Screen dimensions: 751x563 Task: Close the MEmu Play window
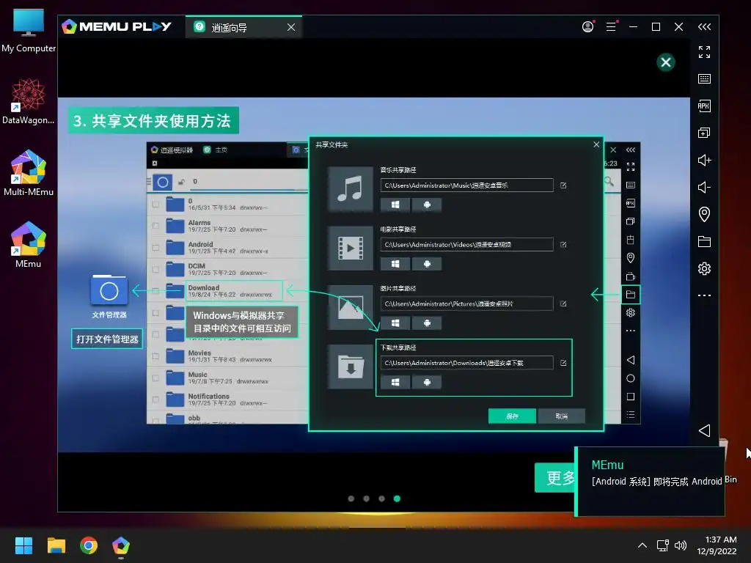[x=678, y=27]
